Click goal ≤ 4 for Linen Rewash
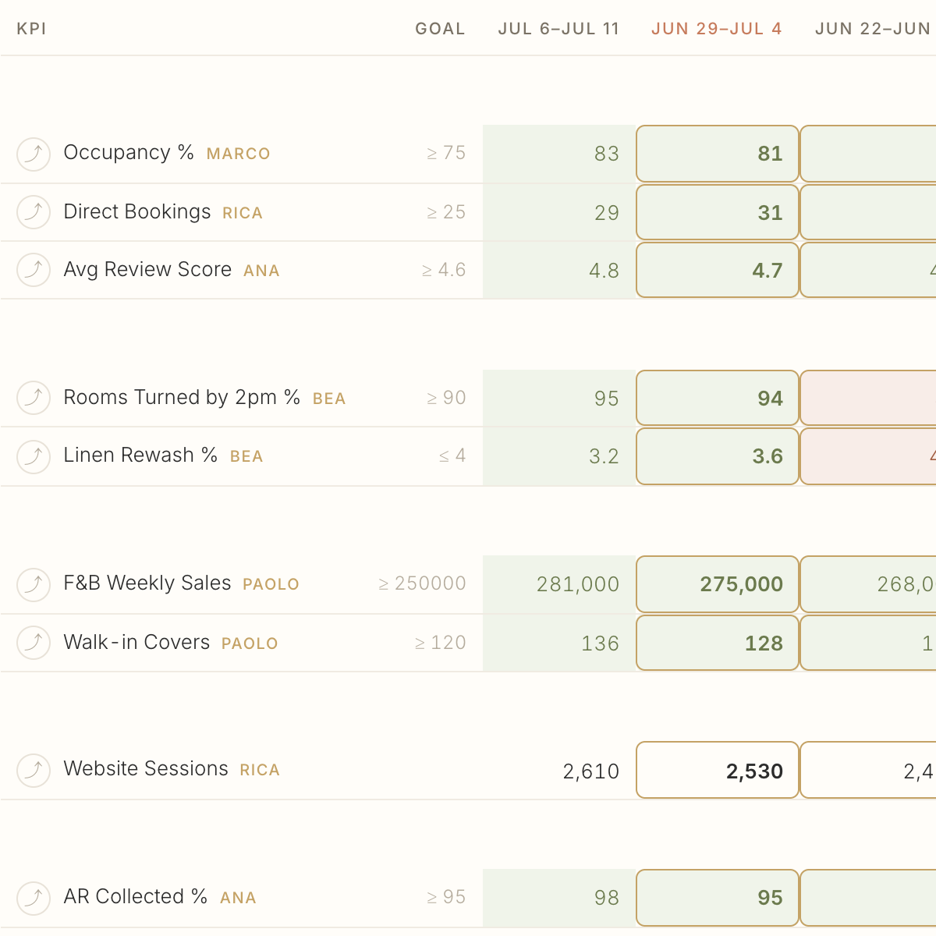 [452, 456]
